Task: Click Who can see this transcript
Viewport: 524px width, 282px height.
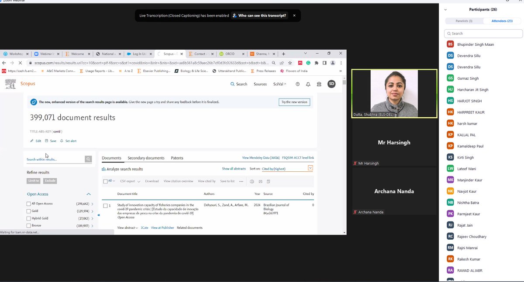Action: click(x=259, y=15)
